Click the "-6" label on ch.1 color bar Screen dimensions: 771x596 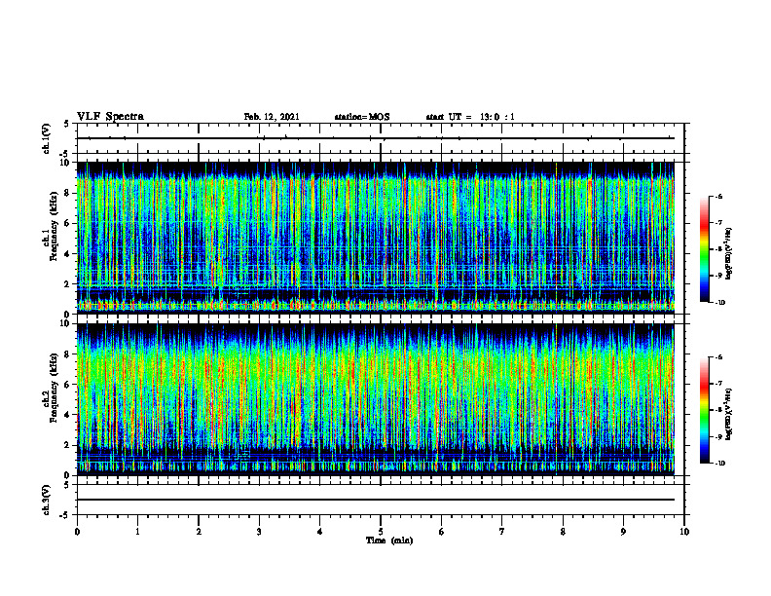coord(718,197)
